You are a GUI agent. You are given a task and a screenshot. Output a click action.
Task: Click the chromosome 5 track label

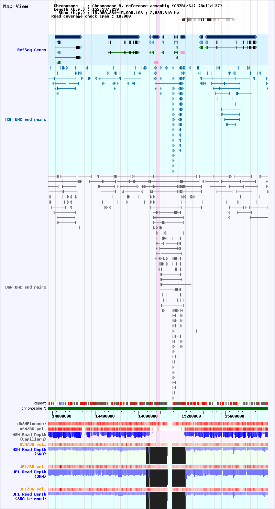[x=34, y=409]
